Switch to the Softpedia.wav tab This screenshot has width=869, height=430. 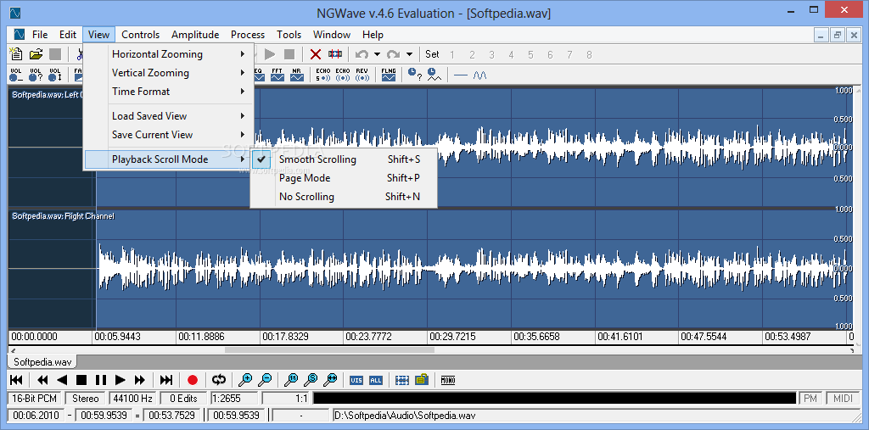[x=42, y=362]
